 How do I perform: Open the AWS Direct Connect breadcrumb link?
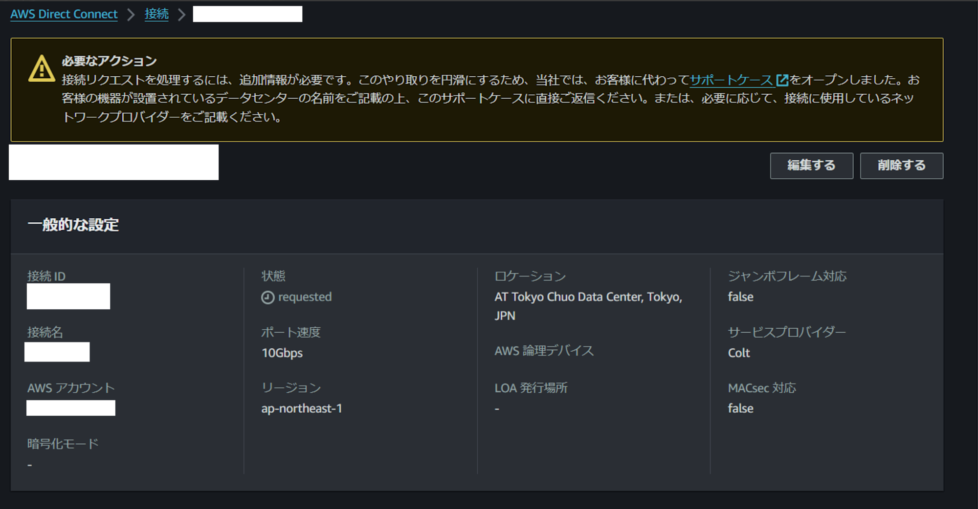pos(64,14)
